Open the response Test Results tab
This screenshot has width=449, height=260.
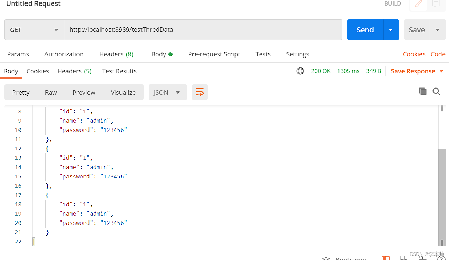119,71
